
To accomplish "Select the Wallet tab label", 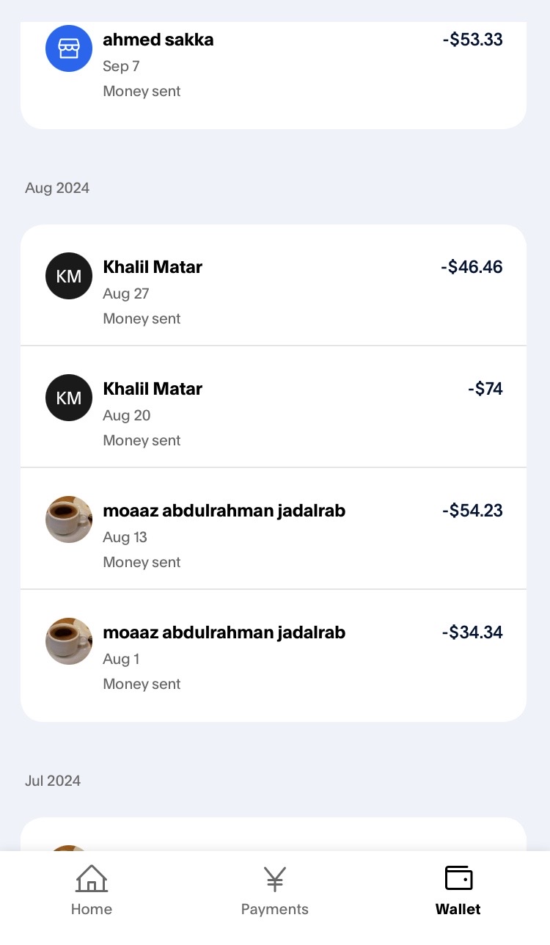I will pos(458,909).
